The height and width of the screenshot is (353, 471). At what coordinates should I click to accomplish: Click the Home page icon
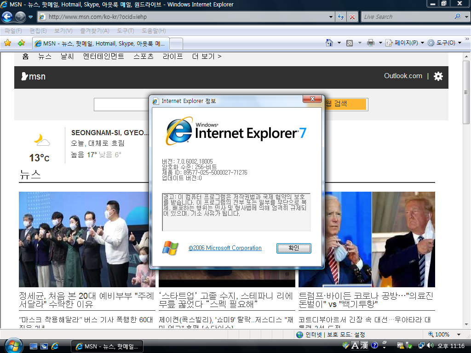(x=329, y=43)
